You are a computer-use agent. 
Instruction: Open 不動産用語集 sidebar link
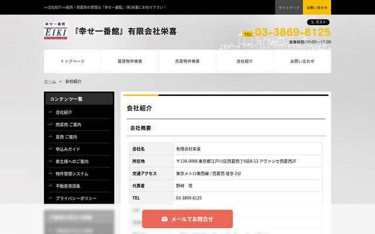pyautogui.click(x=68, y=186)
